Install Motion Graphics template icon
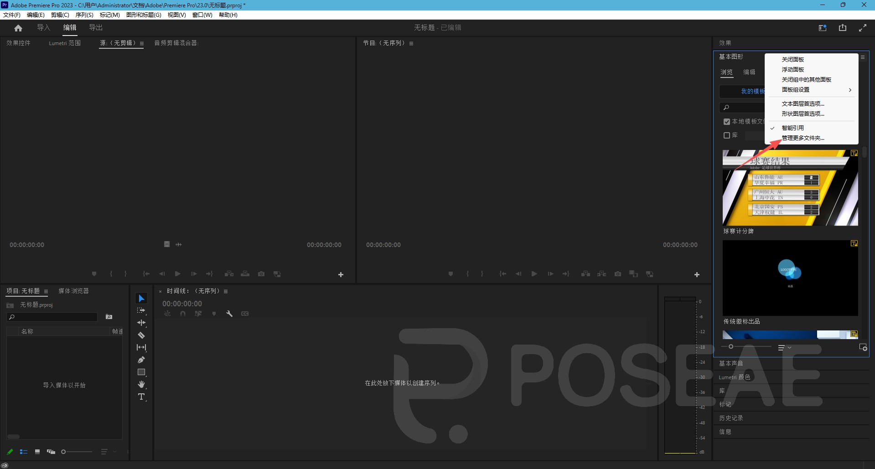Screen dimensions: 875x469 863,347
